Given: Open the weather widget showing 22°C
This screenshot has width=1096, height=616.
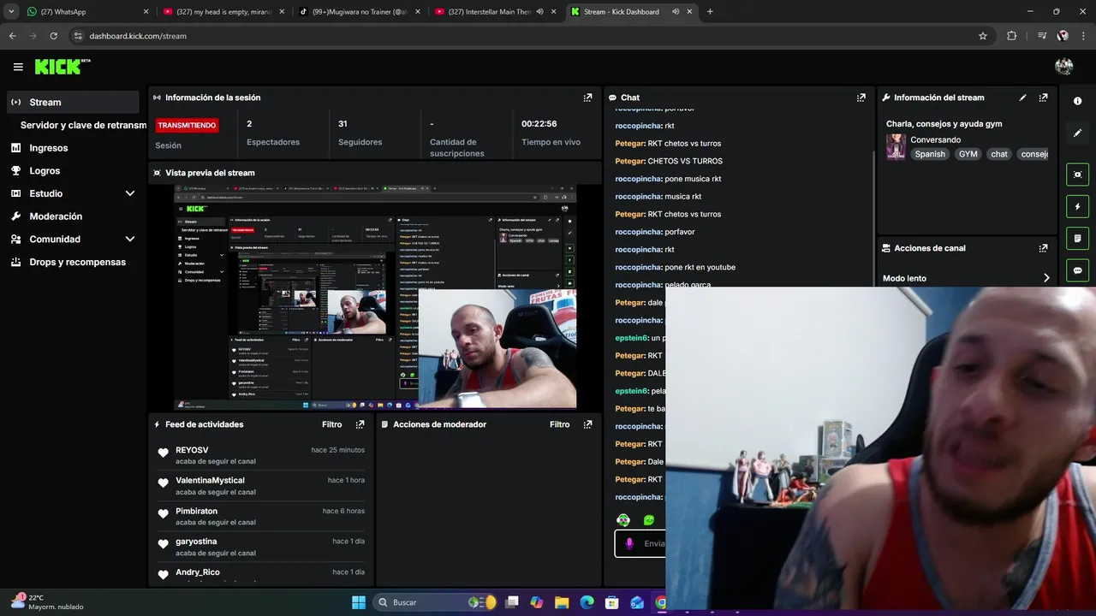Looking at the screenshot, I should tap(47, 602).
